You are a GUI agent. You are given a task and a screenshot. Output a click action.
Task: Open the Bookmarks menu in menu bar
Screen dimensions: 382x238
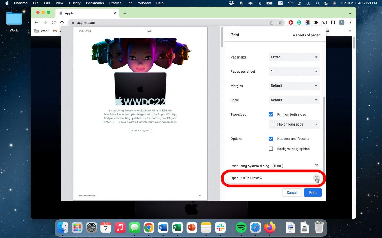point(95,3)
